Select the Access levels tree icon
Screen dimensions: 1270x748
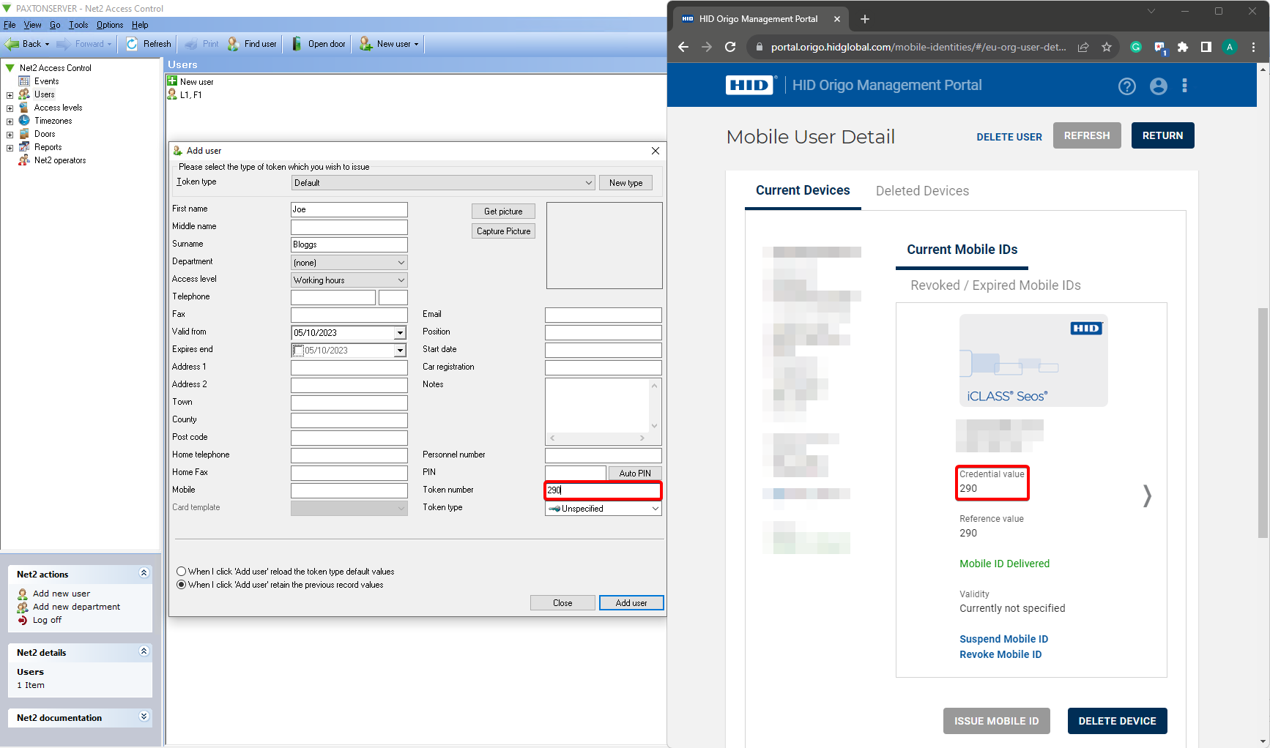coord(24,108)
